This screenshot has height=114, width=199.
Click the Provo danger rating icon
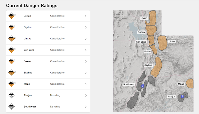point(12,61)
